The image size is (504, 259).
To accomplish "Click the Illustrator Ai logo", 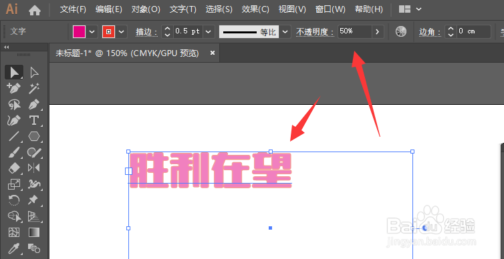I will pyautogui.click(x=11, y=9).
